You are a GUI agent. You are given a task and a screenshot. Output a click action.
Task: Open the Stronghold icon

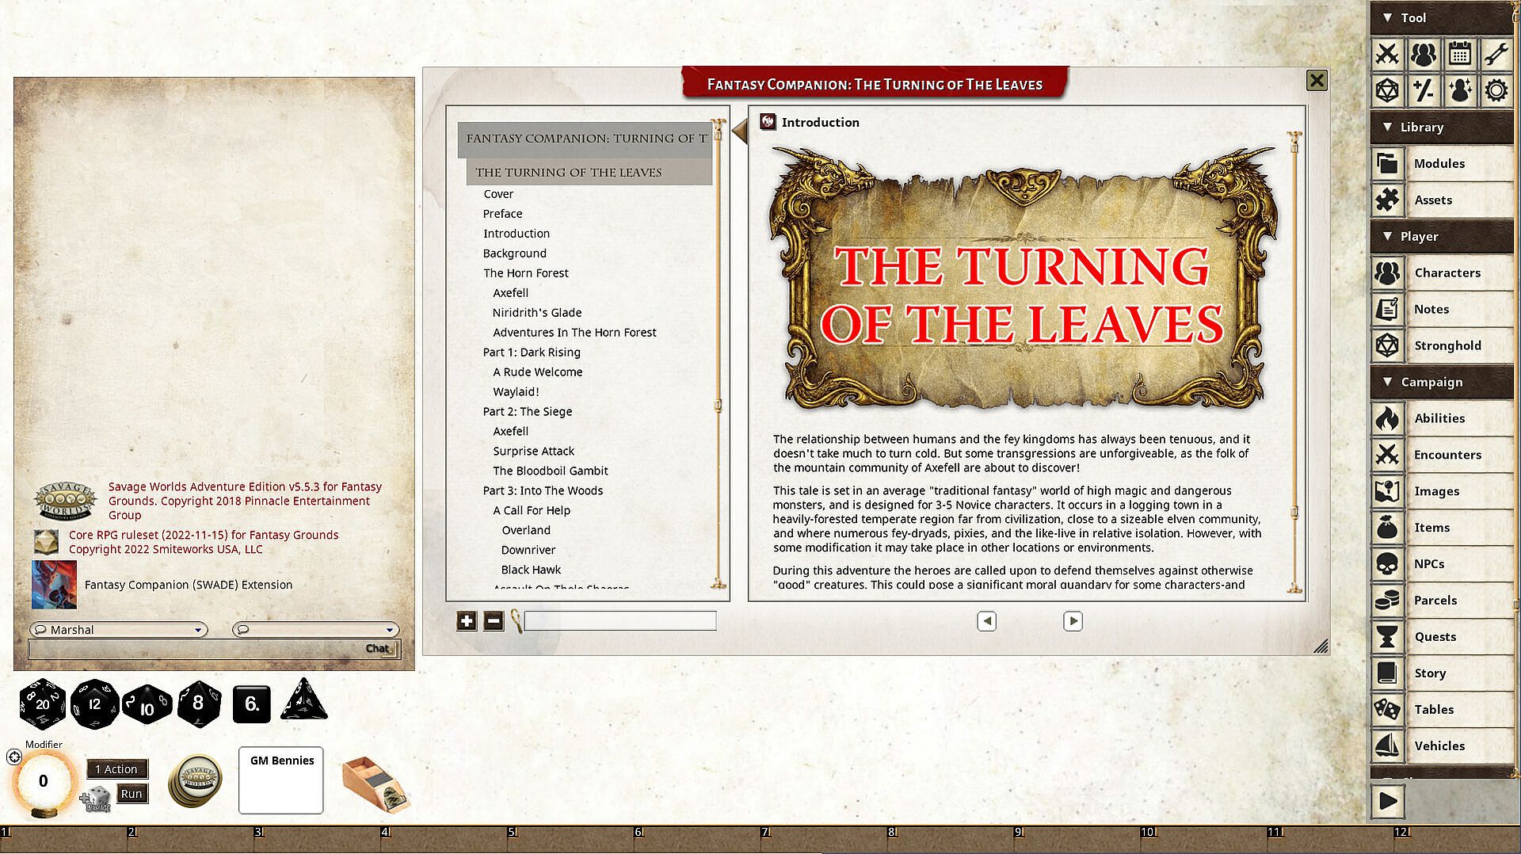click(x=1387, y=345)
